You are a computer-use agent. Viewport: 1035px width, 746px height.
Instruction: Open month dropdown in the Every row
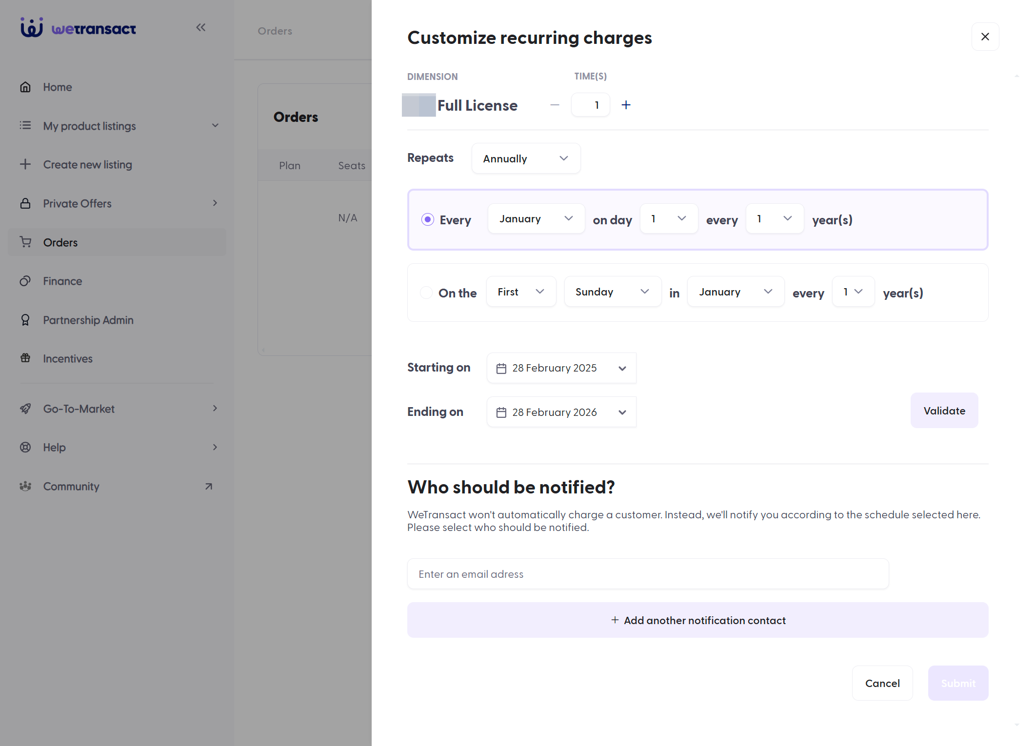click(x=536, y=218)
